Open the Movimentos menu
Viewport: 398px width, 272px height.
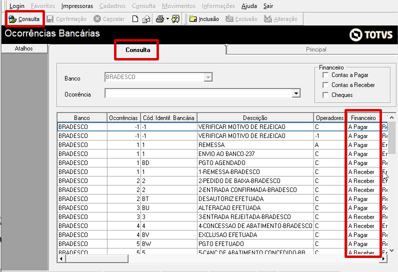[178, 6]
